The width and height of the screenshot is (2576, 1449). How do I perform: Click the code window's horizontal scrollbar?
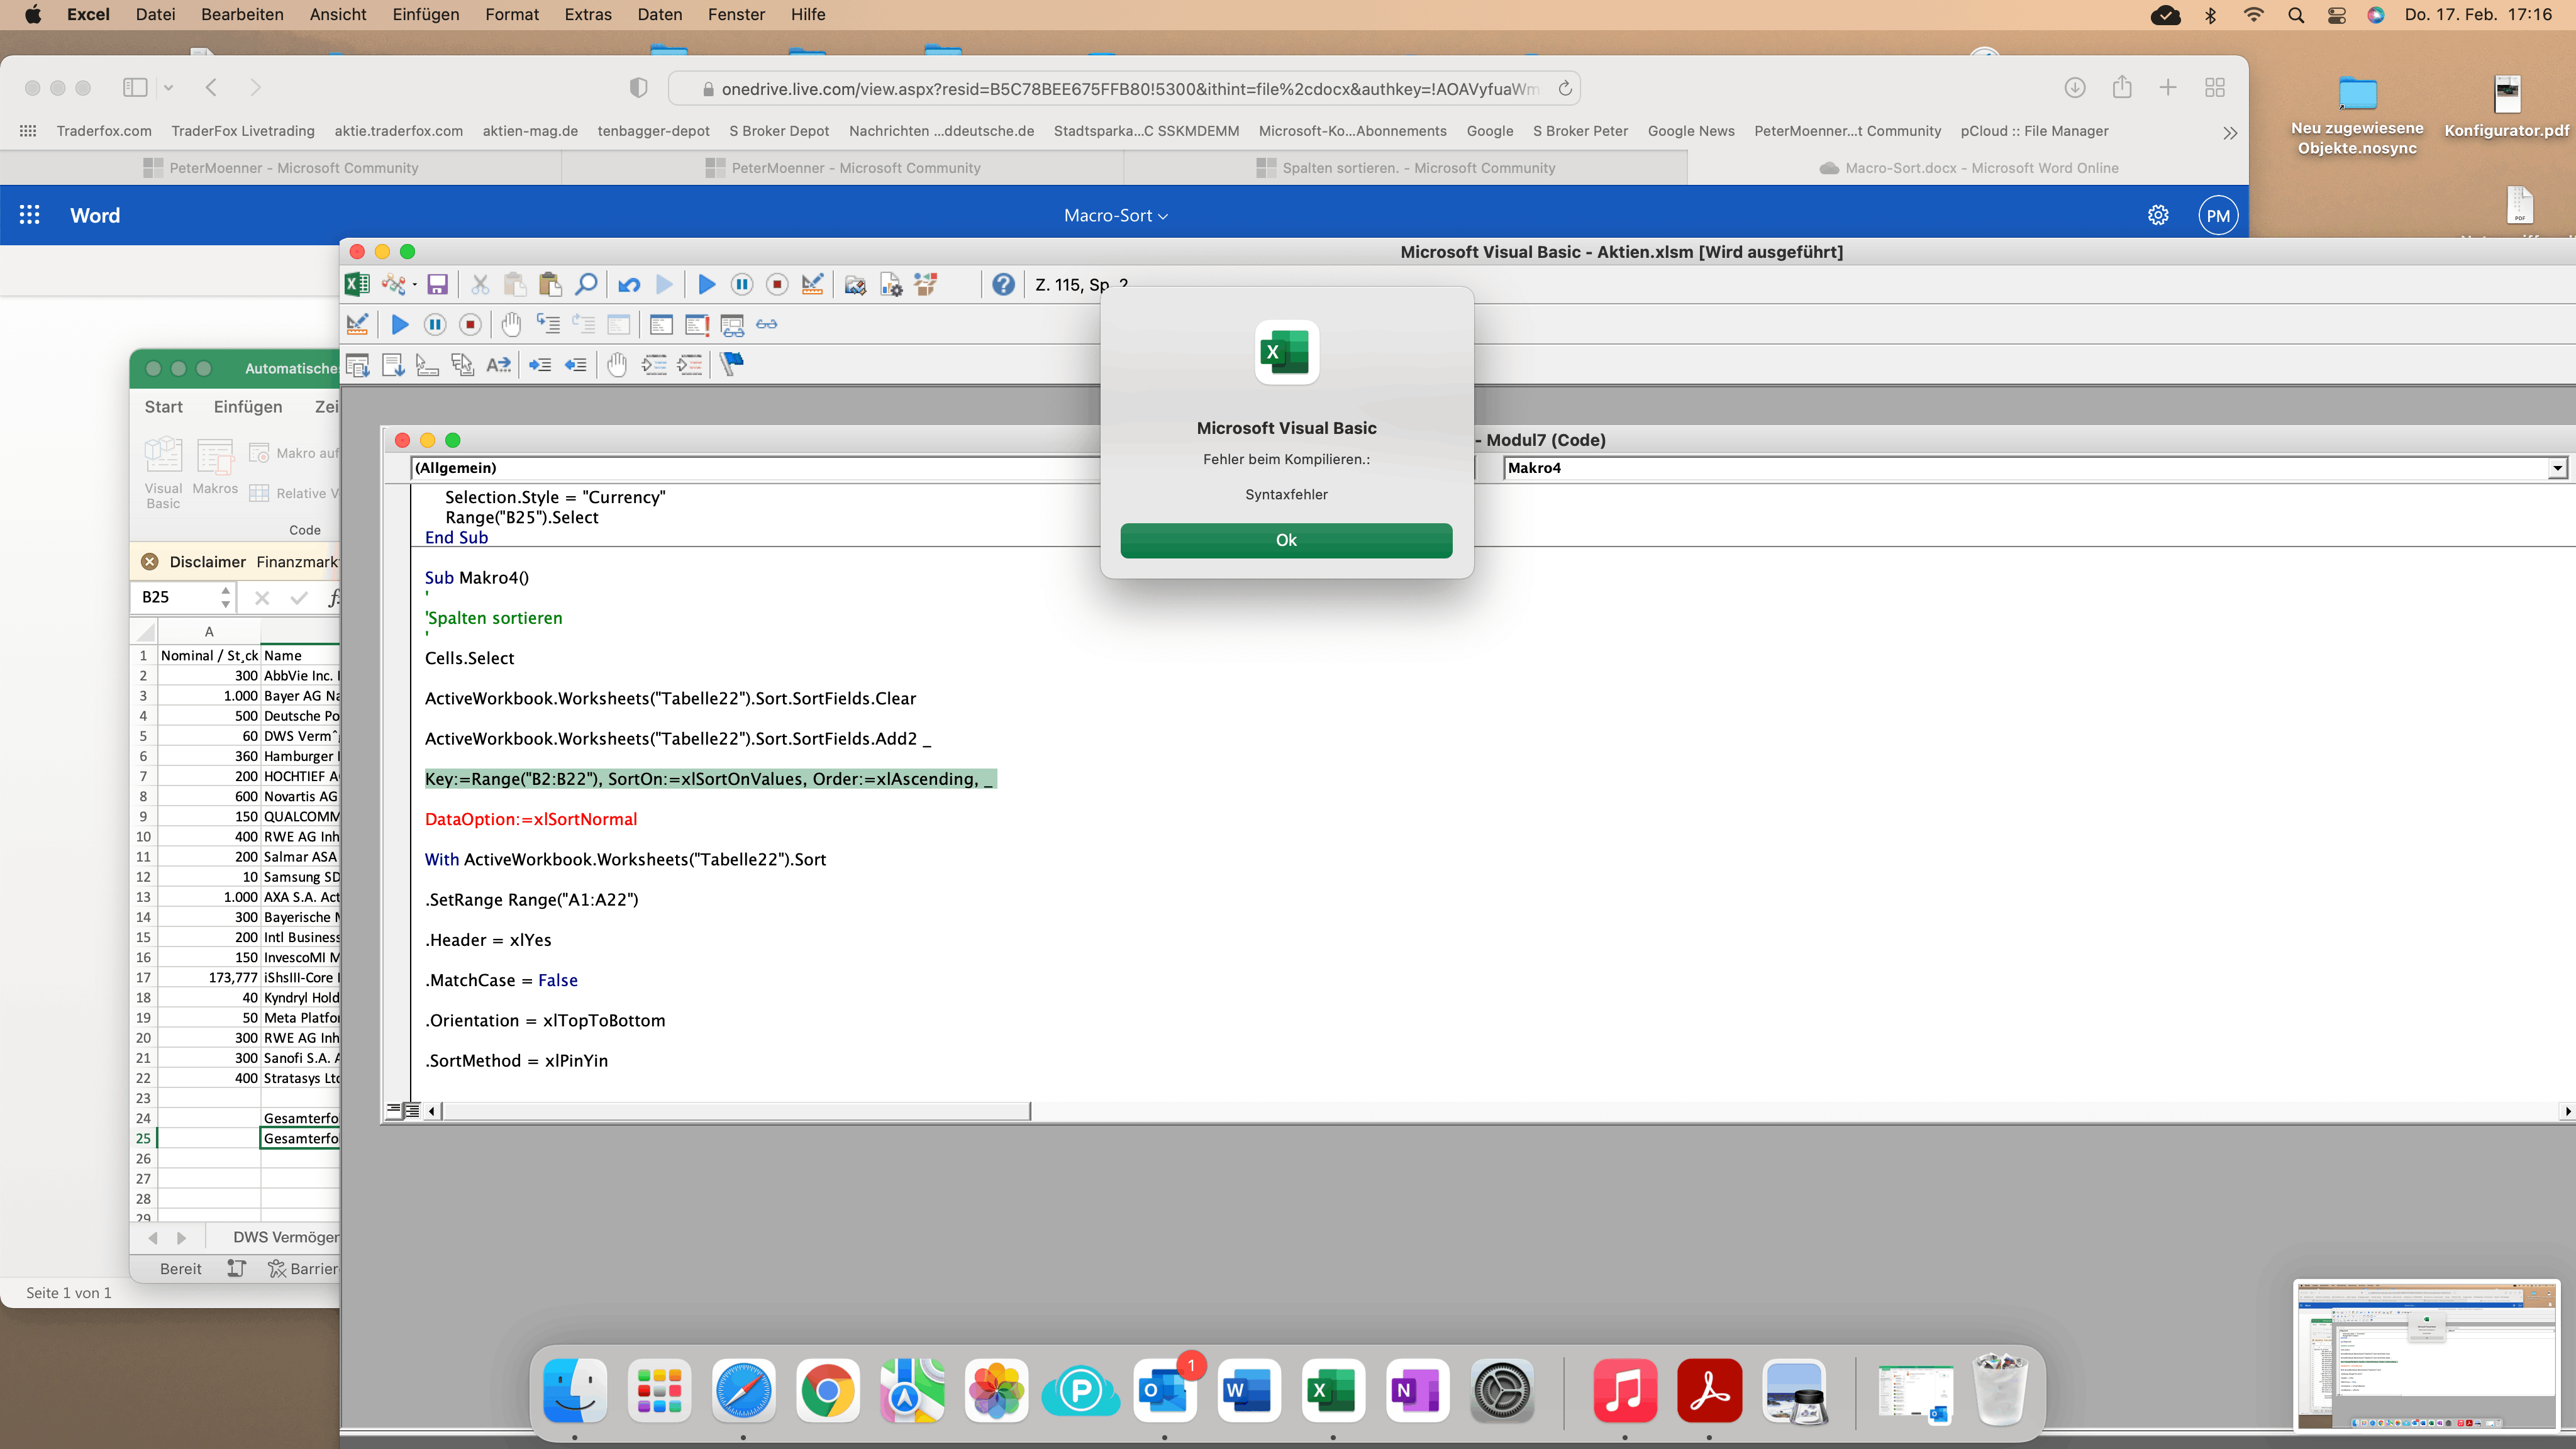(736, 1111)
